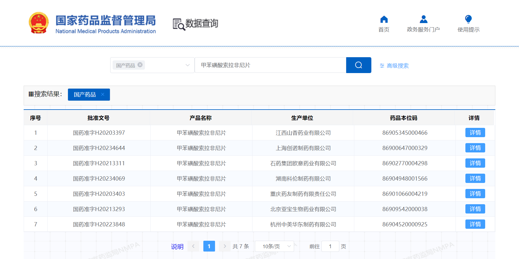
Task: Click the NMPA national emblem logo
Action: pyautogui.click(x=39, y=23)
